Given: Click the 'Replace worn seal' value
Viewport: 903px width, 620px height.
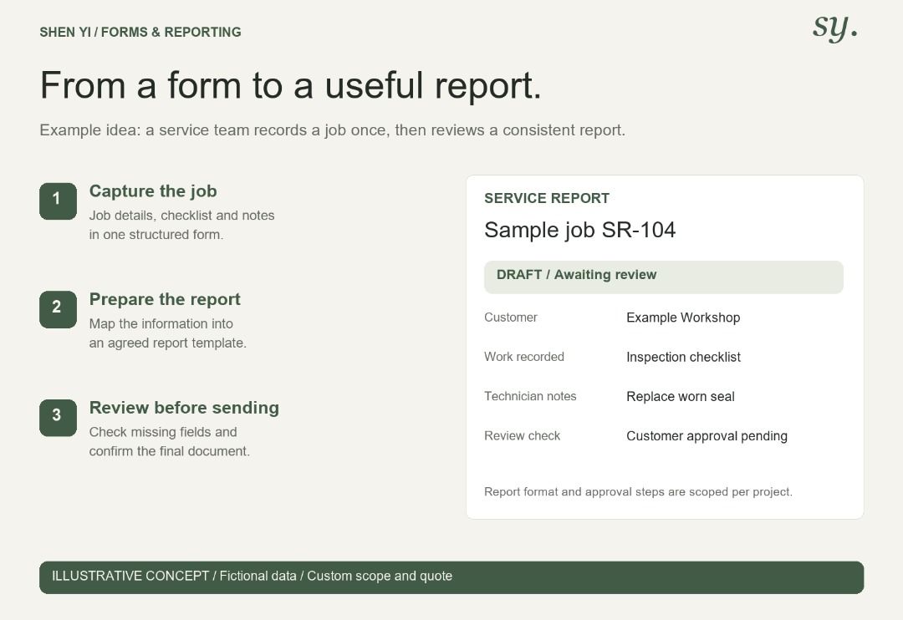Looking at the screenshot, I should pyautogui.click(x=680, y=397).
